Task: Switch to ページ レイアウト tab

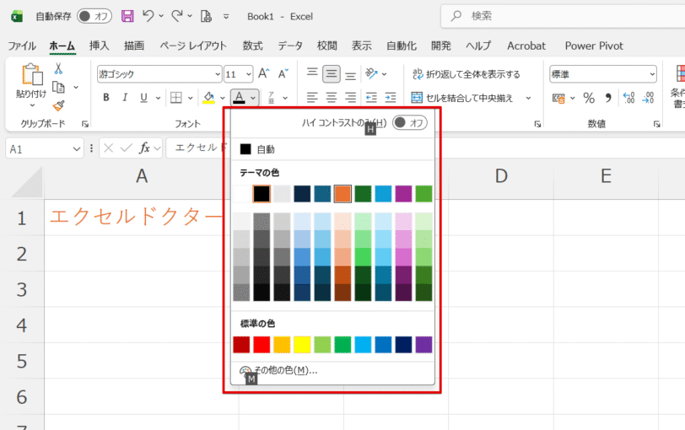Action: coord(193,46)
